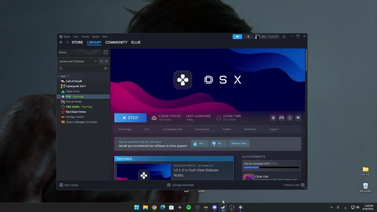The height and width of the screenshot is (212, 377).
Task: Open the DSX Discussions link
Action: pyautogui.click(x=202, y=129)
